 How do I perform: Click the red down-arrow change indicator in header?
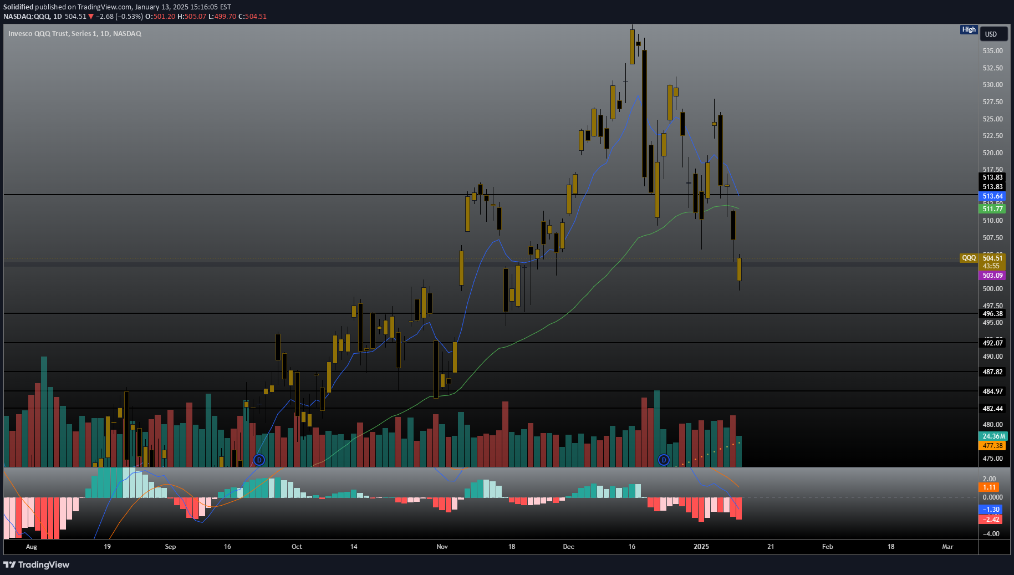click(91, 17)
